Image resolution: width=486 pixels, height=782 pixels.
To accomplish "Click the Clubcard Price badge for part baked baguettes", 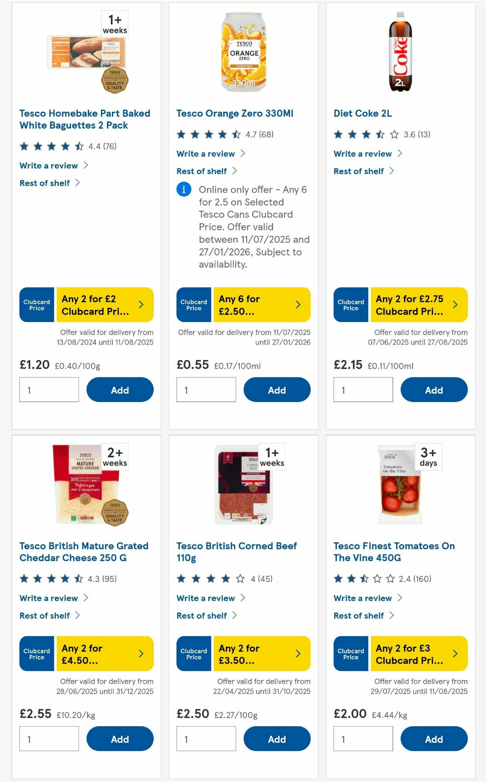I will point(36,305).
